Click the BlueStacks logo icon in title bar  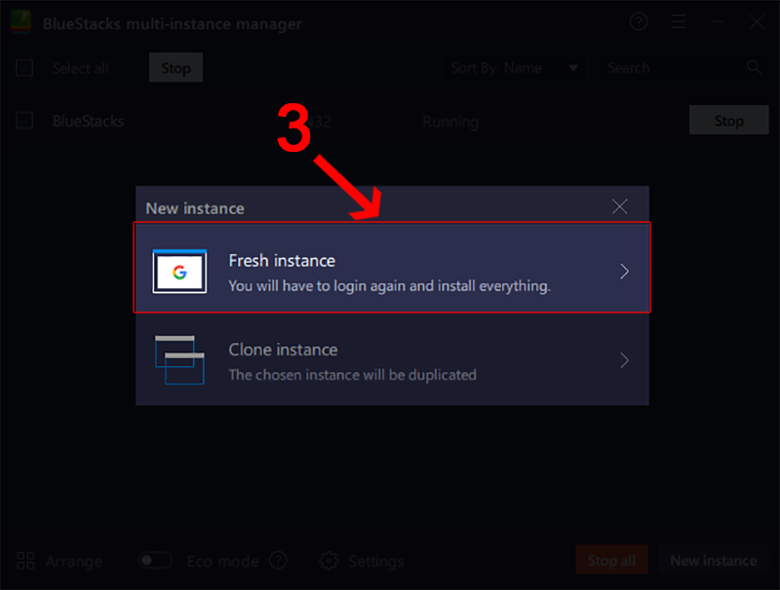coord(21,22)
